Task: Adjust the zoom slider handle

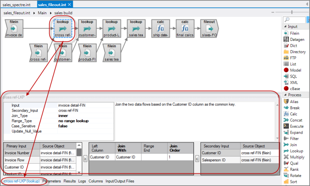Action: click(292, 12)
